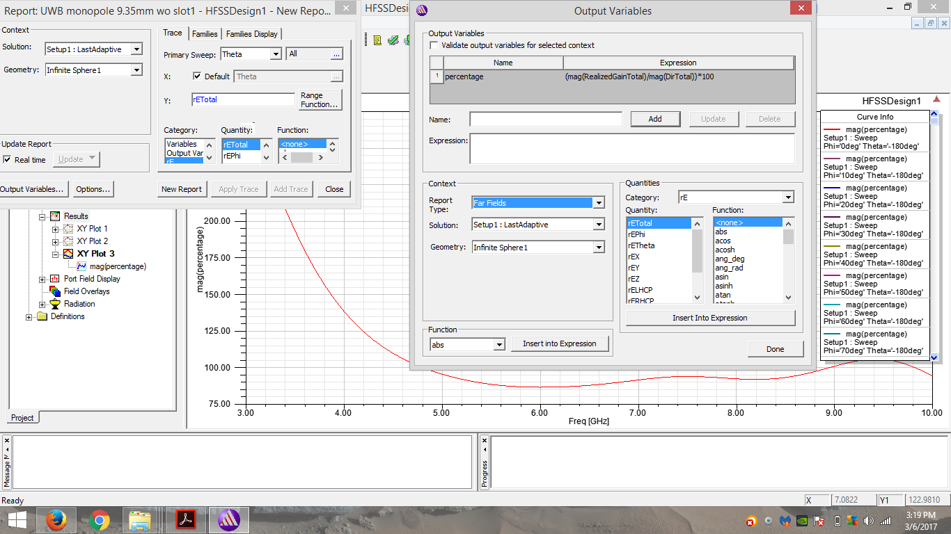Click the Curve Info legend scroll down arrow

[x=934, y=357]
